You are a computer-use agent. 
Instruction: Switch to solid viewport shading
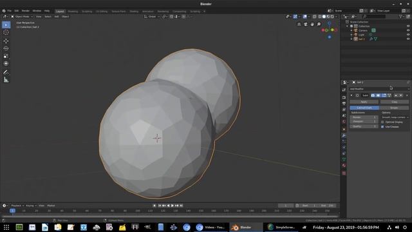click(324, 17)
